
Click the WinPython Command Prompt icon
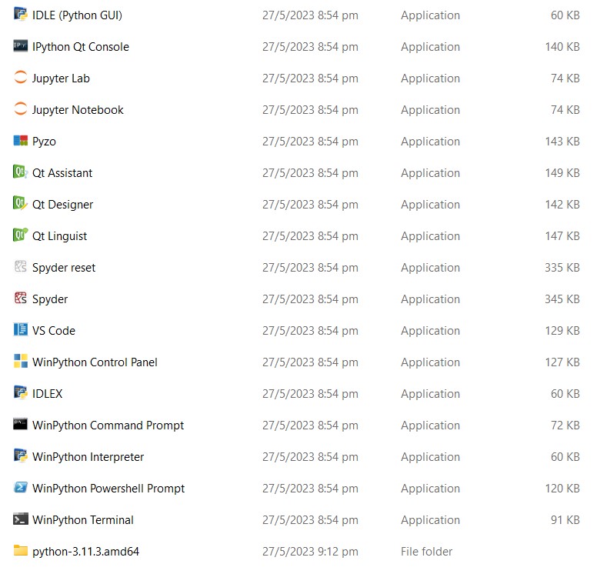(x=21, y=424)
